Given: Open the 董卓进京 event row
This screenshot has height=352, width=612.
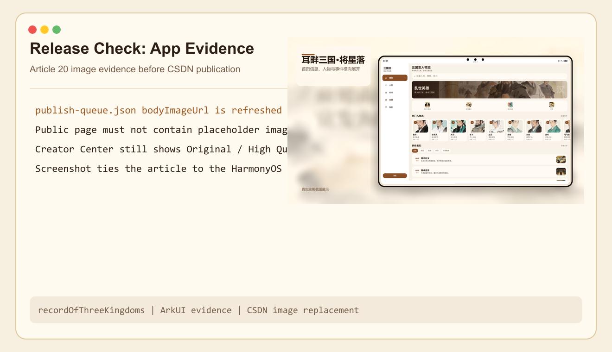Looking at the screenshot, I should [489, 171].
